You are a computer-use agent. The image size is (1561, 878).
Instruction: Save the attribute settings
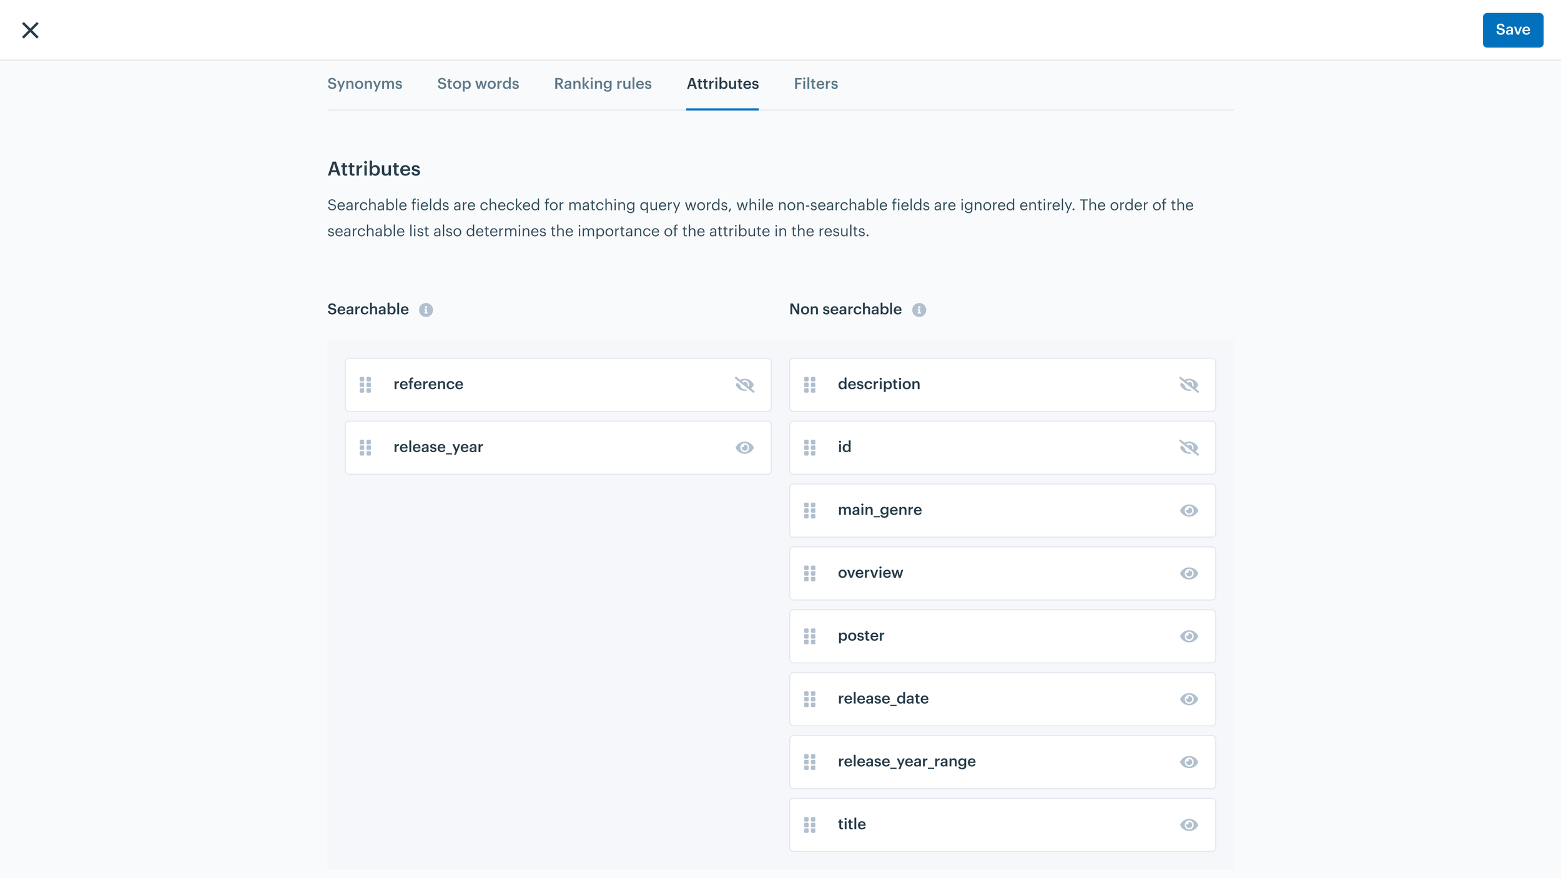(1512, 30)
